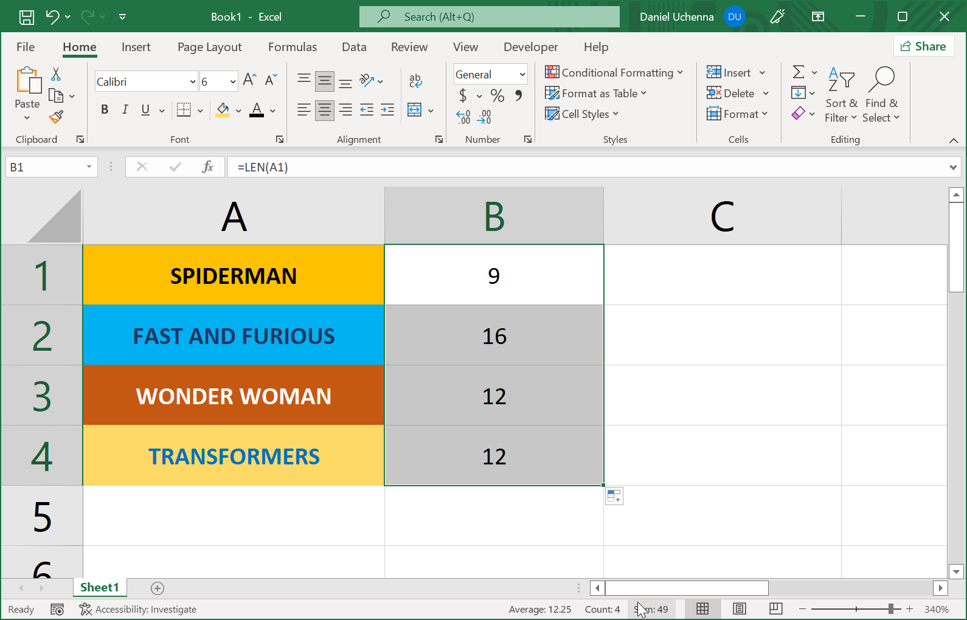Click the Format Painter brush icon
The image size is (967, 620).
click(x=57, y=117)
